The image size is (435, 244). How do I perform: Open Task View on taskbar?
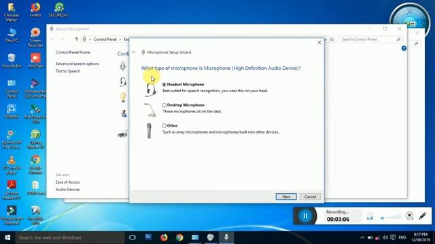133,237
